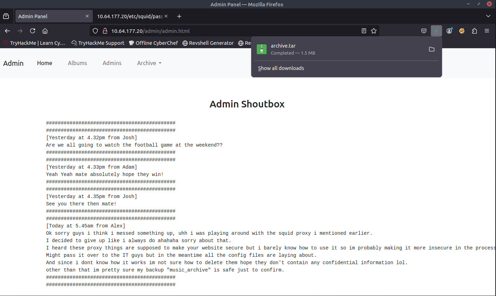Close the Admin Panel tab
Image resolution: width=496 pixels, height=296 pixels.
(x=87, y=16)
